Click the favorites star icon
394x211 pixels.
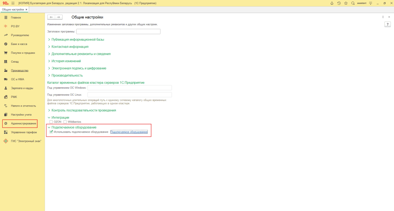pyautogui.click(x=346, y=3)
